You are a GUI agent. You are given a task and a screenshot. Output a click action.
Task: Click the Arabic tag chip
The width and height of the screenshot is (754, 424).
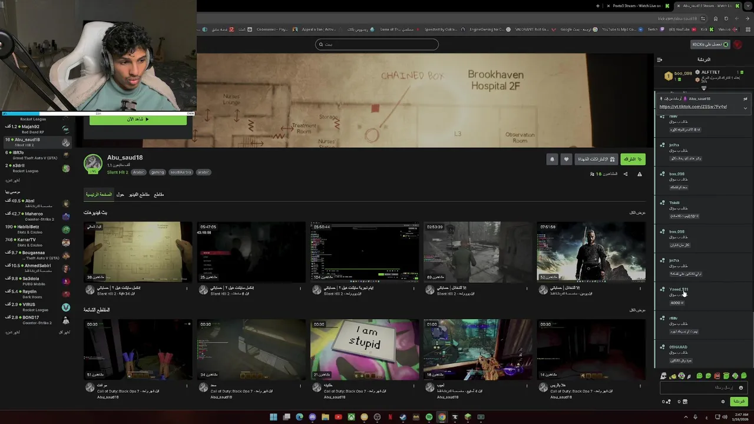pos(138,173)
